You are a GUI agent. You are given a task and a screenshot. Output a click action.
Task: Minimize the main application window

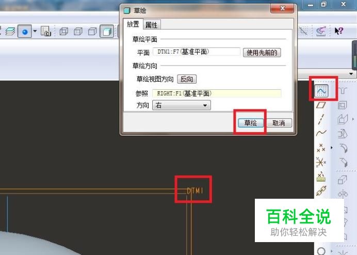tap(311, 4)
